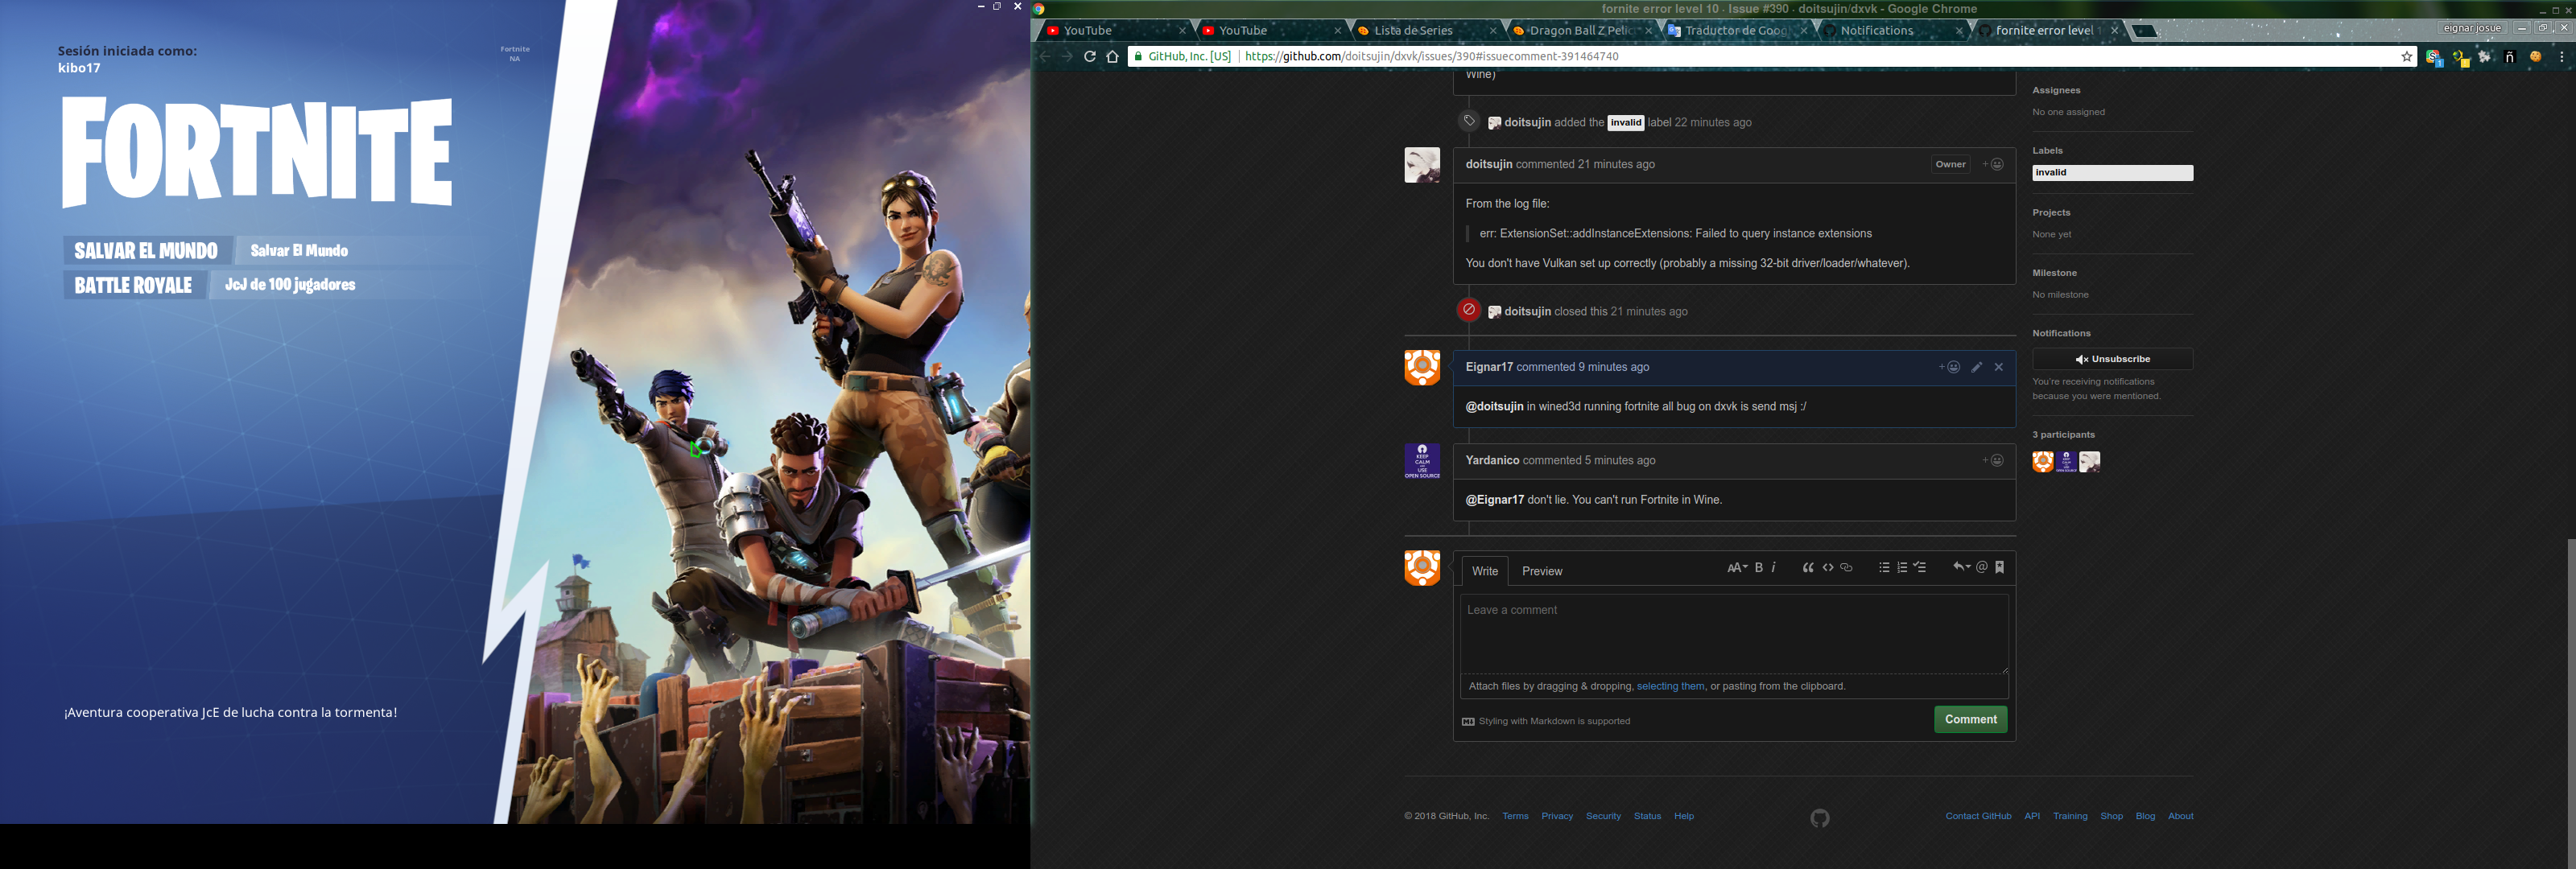The width and height of the screenshot is (2576, 869).
Task: Open the About footer link
Action: pyautogui.click(x=2180, y=816)
